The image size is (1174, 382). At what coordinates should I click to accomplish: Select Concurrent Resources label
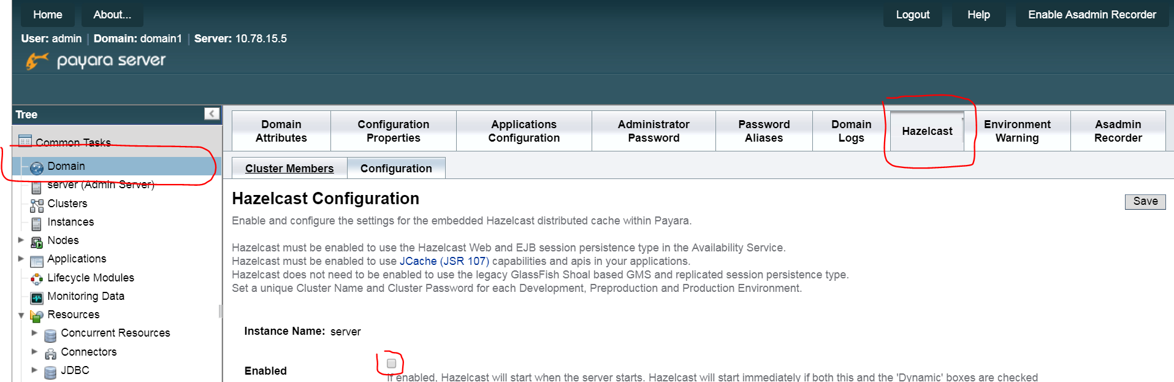[x=115, y=333]
